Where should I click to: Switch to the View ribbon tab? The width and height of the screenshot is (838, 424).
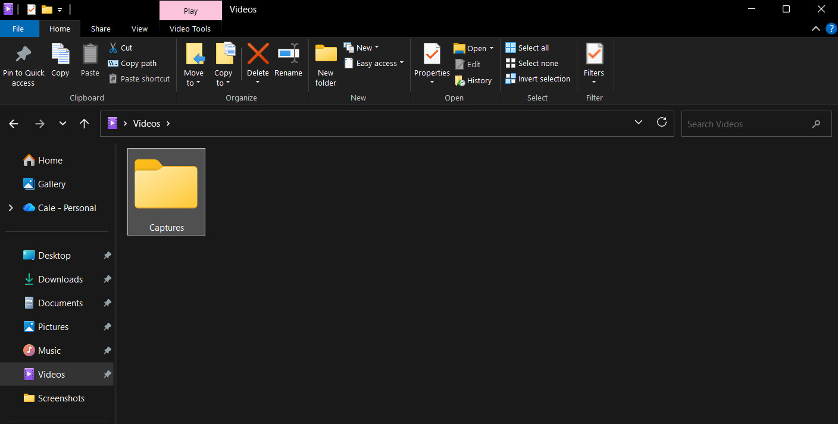click(139, 28)
